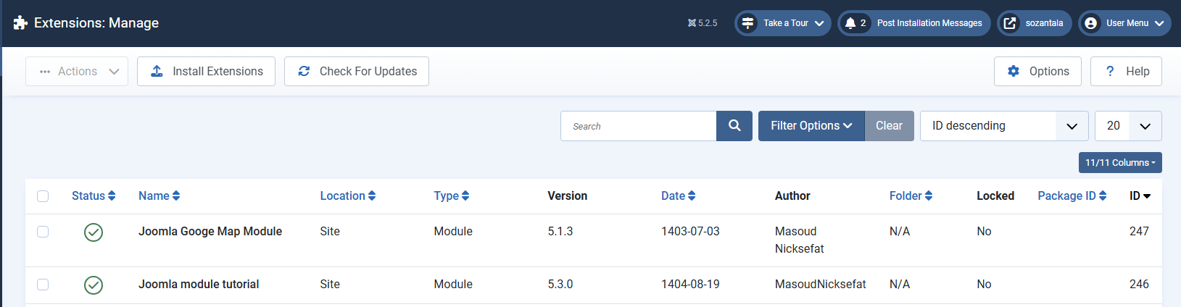Click Install Extensions button
The width and height of the screenshot is (1181, 307).
pyautogui.click(x=206, y=71)
